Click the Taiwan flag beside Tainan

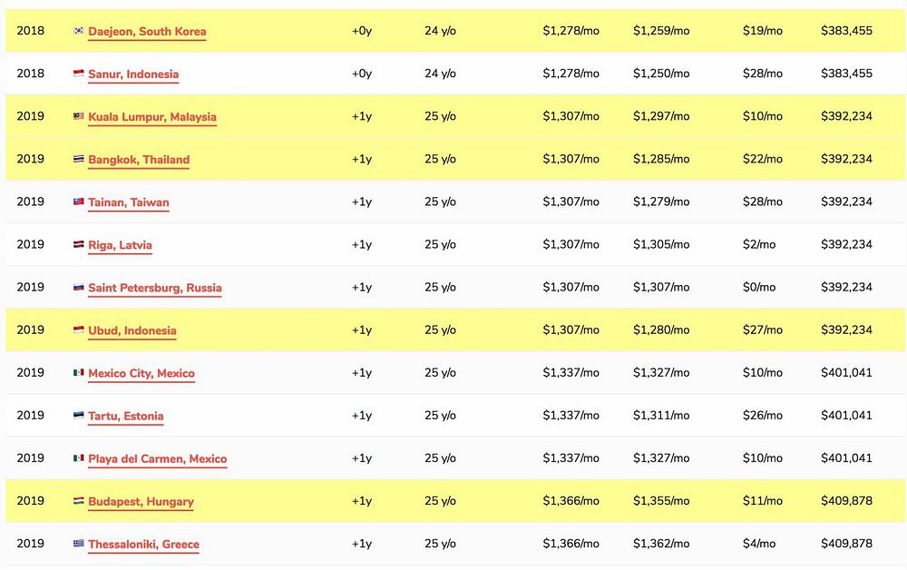(79, 202)
